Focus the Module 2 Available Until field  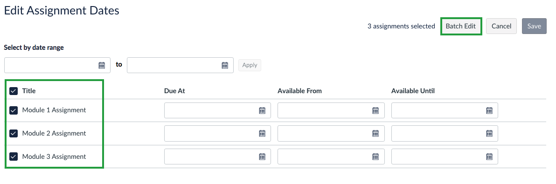pyautogui.click(x=445, y=133)
